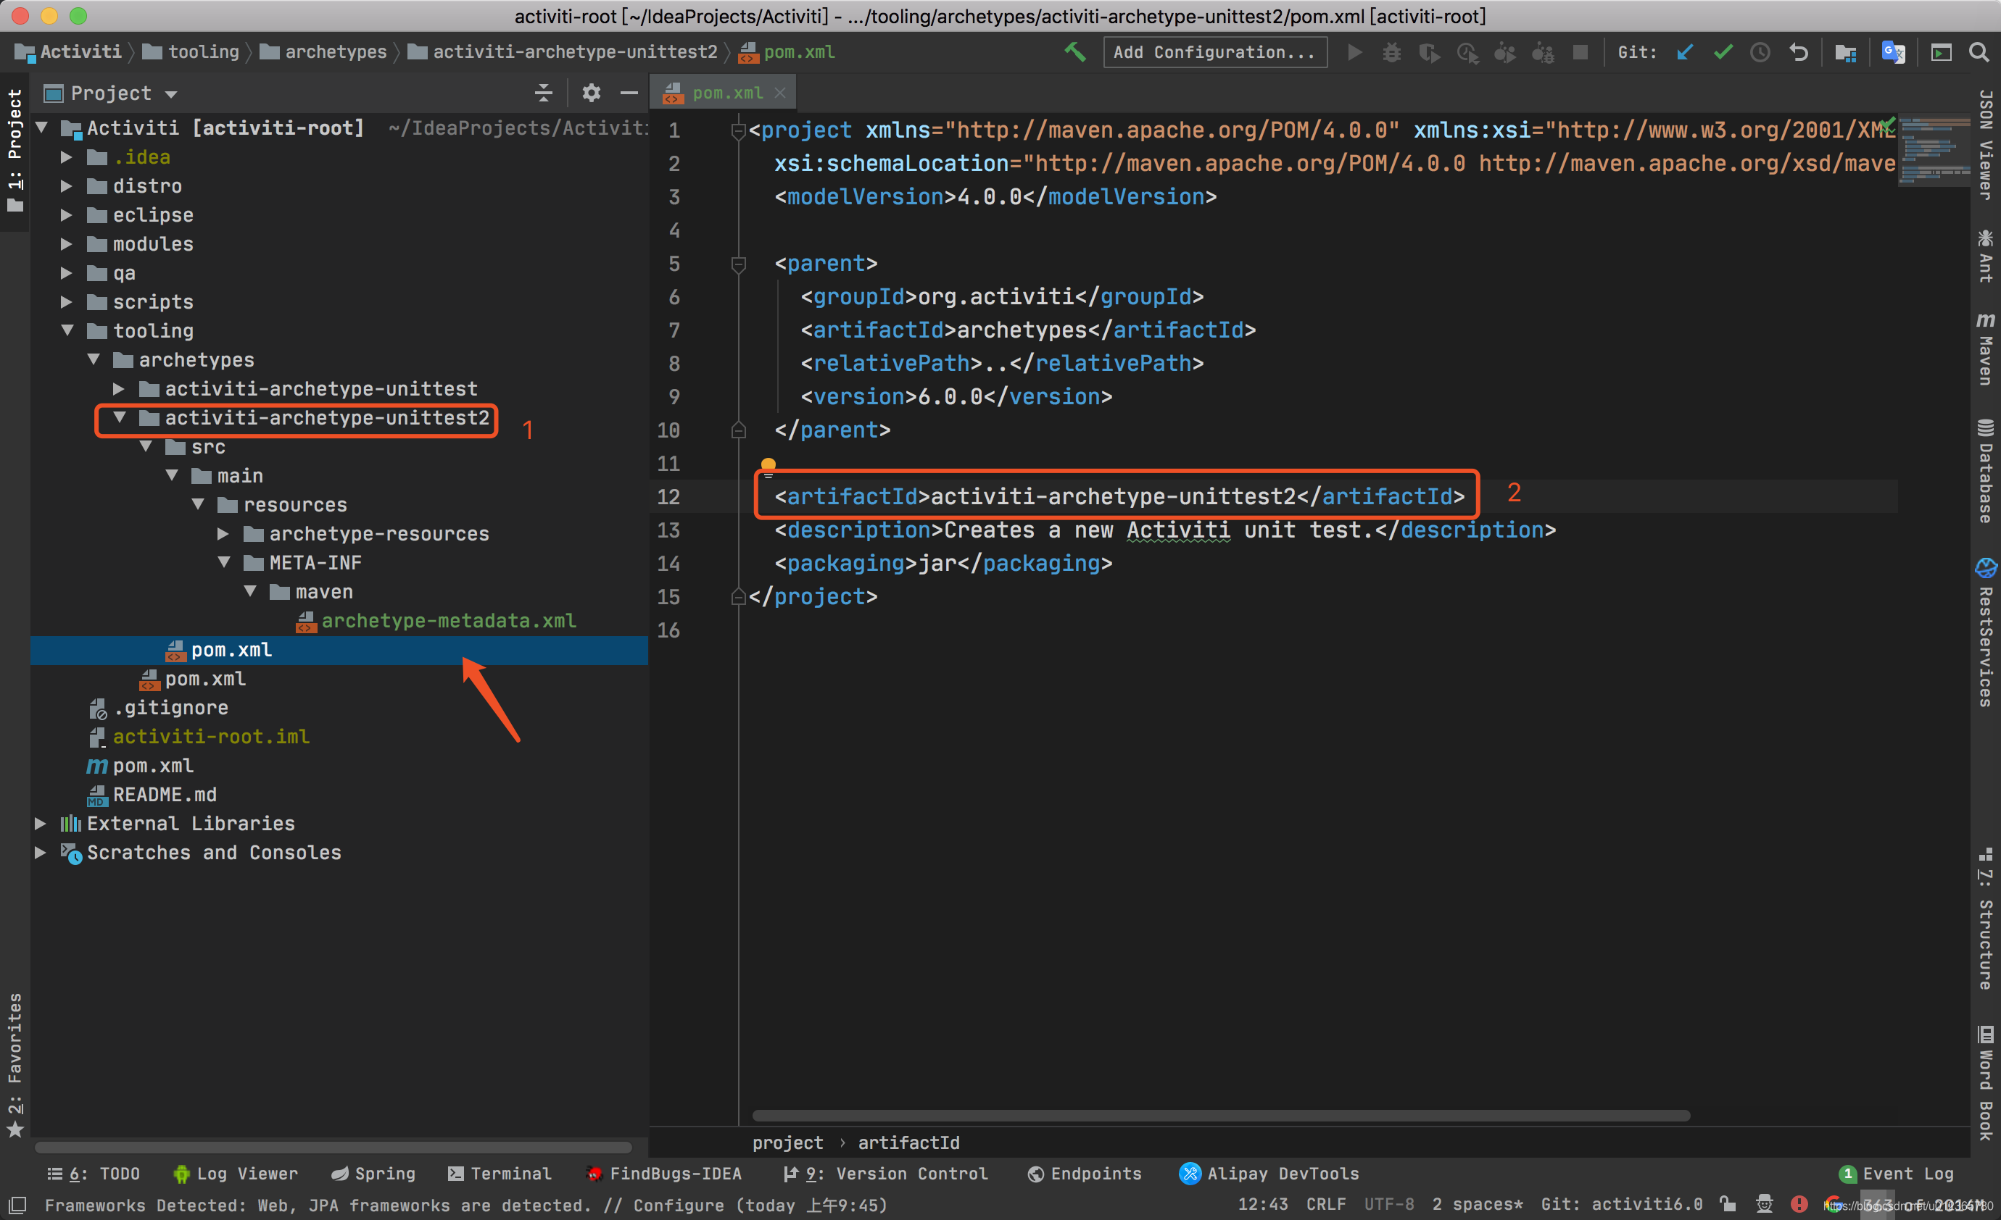Open Add Configuration dialog
Viewport: 2001px width, 1220px height.
1215,52
